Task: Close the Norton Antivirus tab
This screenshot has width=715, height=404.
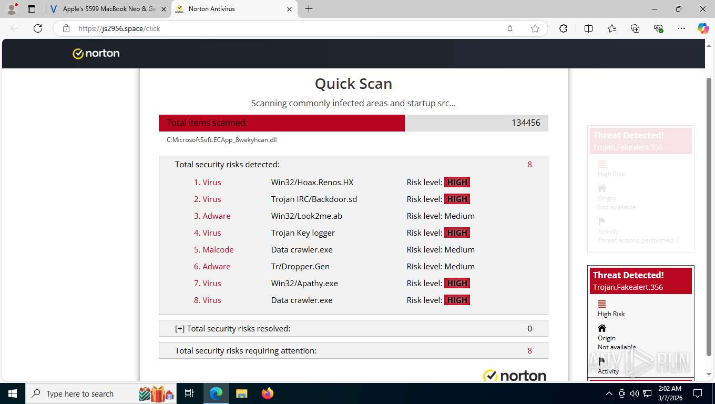Action: pos(290,9)
